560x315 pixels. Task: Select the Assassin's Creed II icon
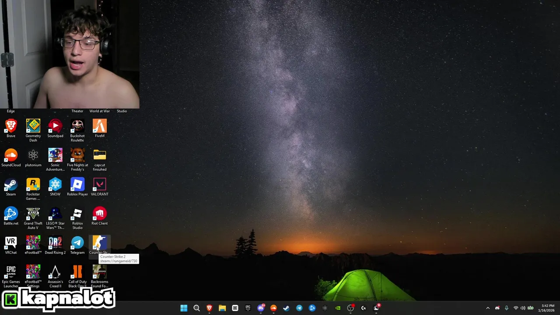point(55,276)
